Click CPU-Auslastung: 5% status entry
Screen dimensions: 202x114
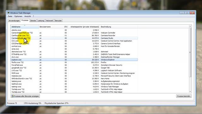pyautogui.click(x=33, y=103)
